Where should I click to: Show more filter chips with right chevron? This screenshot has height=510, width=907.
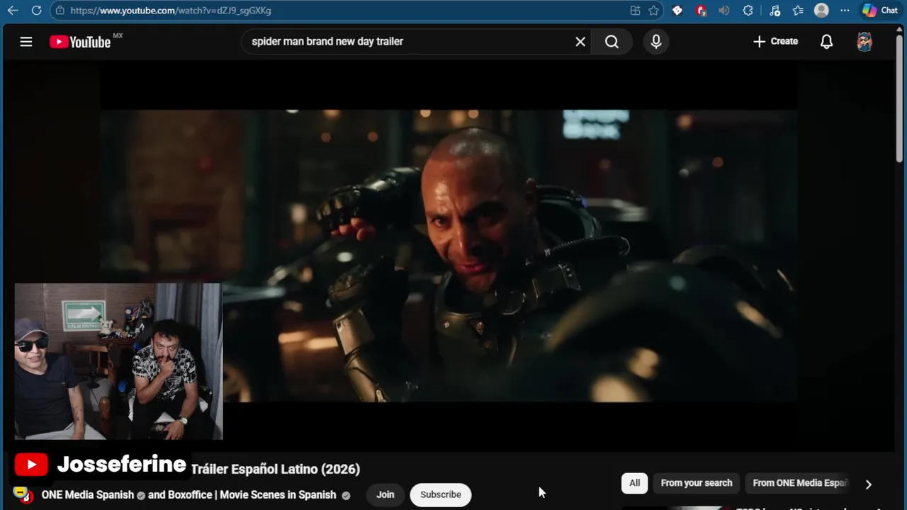[x=868, y=484]
